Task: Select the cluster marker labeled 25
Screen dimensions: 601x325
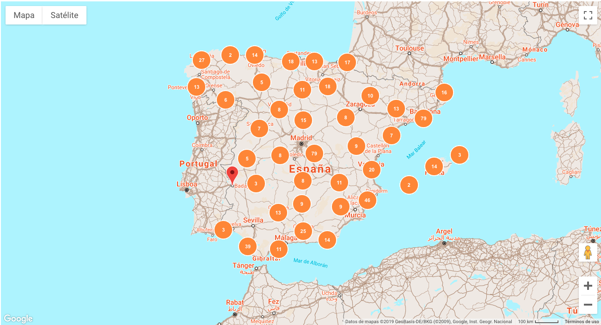Action: click(303, 231)
